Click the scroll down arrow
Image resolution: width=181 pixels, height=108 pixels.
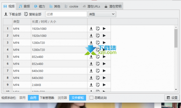(176, 89)
